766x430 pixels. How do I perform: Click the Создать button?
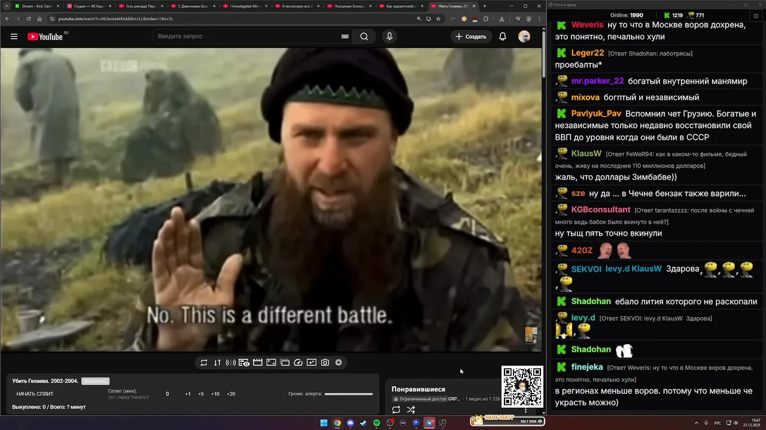(471, 36)
